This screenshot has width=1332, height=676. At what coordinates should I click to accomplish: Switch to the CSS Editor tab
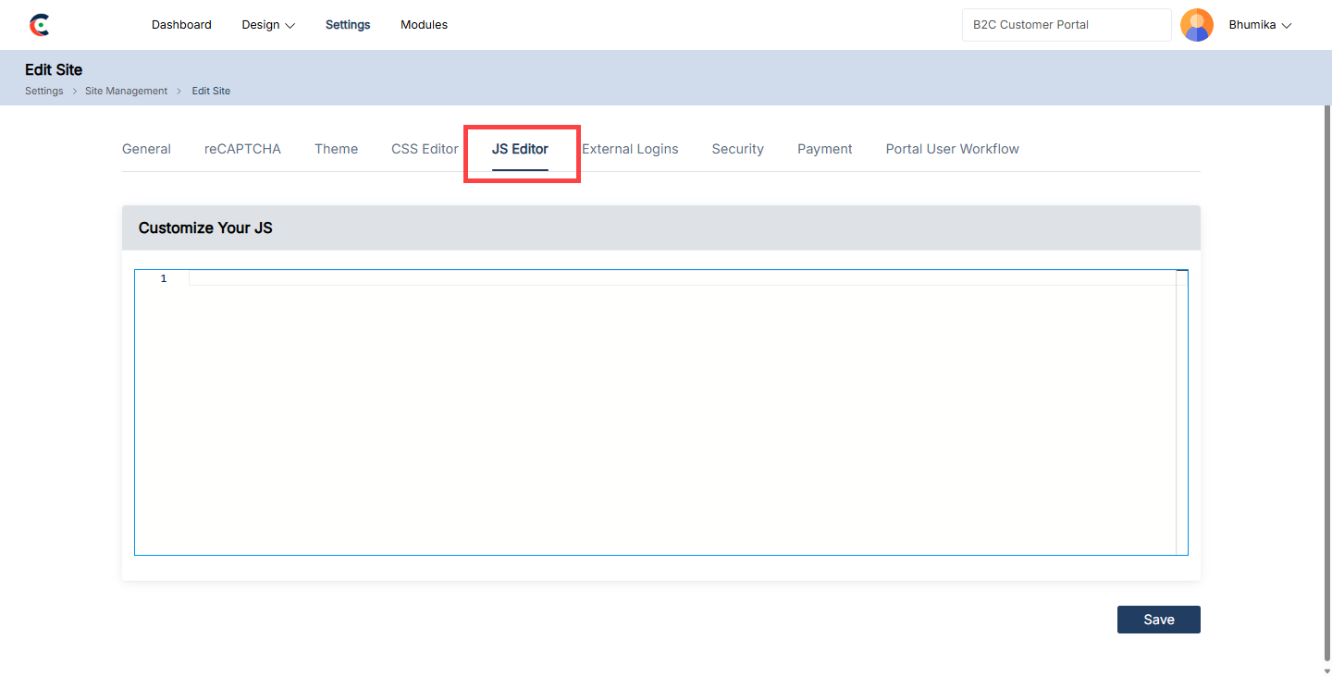click(x=425, y=149)
